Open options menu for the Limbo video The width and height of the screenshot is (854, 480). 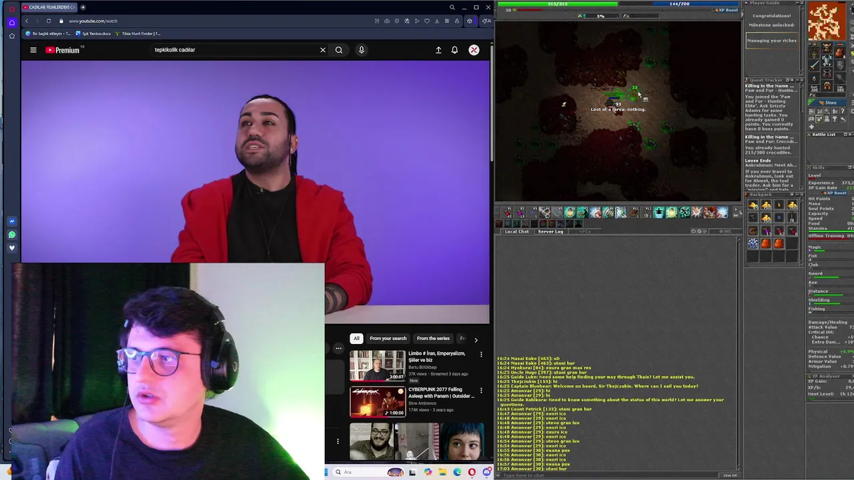[x=481, y=355]
